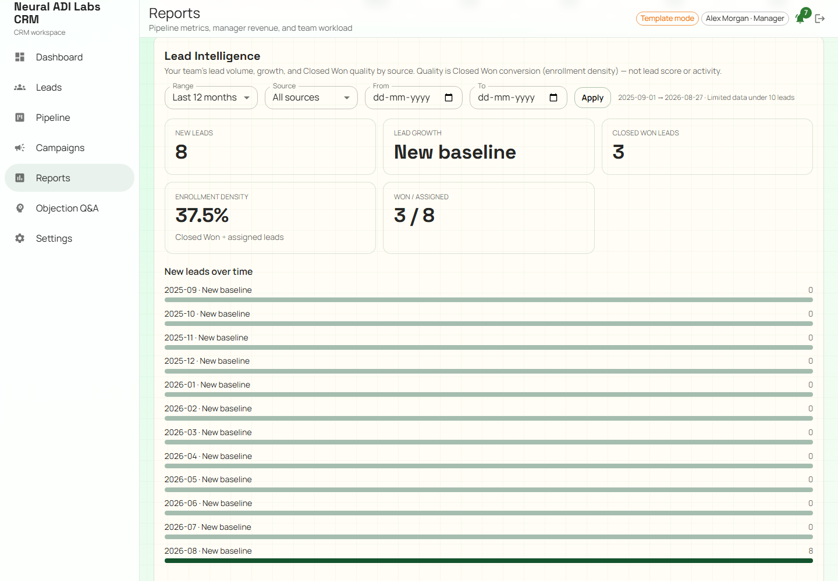The height and width of the screenshot is (581, 838).
Task: Click the value 8 beside the 2026-08 row
Action: (811, 551)
